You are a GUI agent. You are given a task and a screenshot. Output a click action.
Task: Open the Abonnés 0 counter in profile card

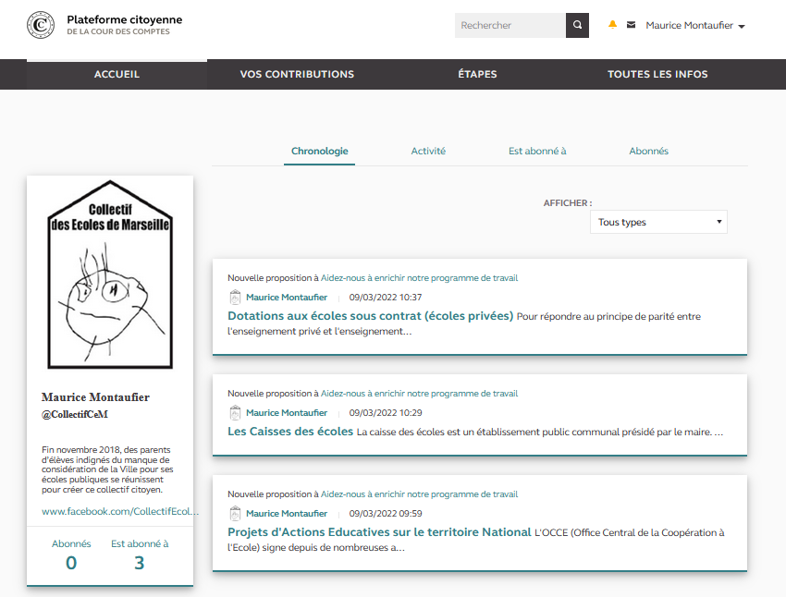pyautogui.click(x=71, y=554)
